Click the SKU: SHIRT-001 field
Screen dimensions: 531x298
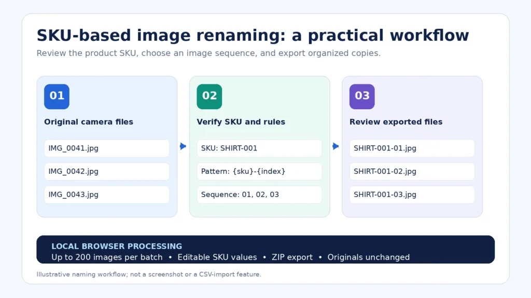tap(259, 148)
